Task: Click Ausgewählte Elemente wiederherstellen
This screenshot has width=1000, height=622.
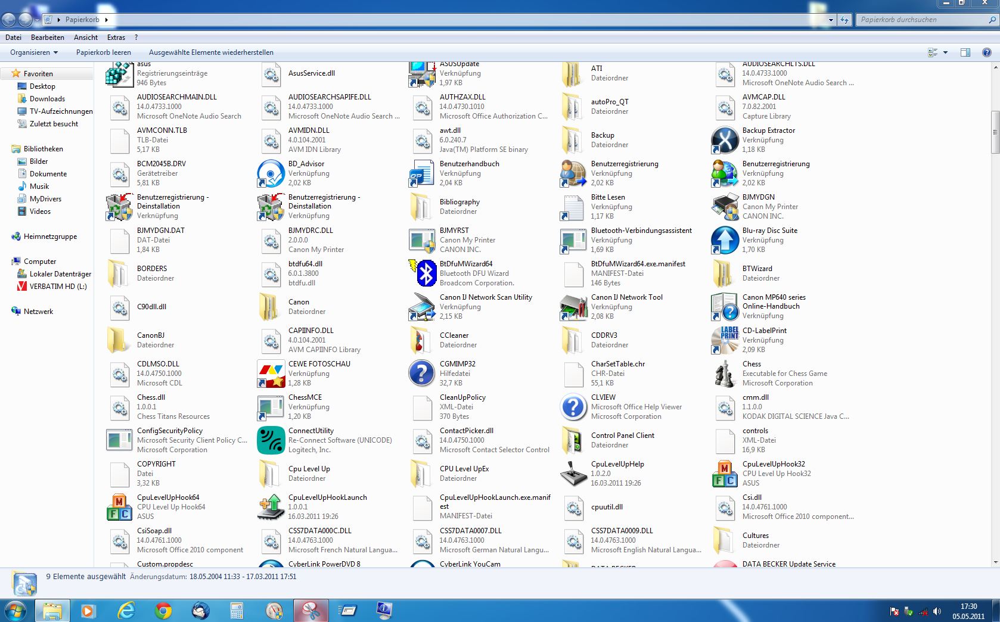Action: [x=211, y=52]
